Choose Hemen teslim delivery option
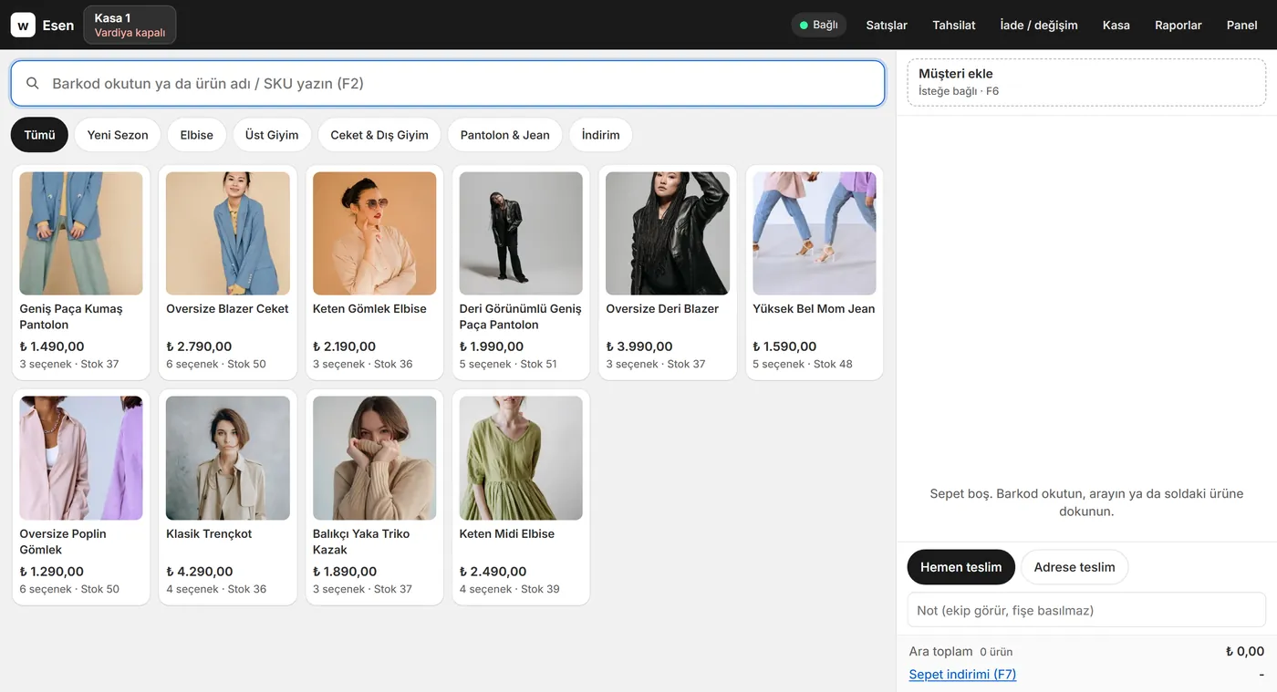The width and height of the screenshot is (1277, 692). (x=960, y=567)
